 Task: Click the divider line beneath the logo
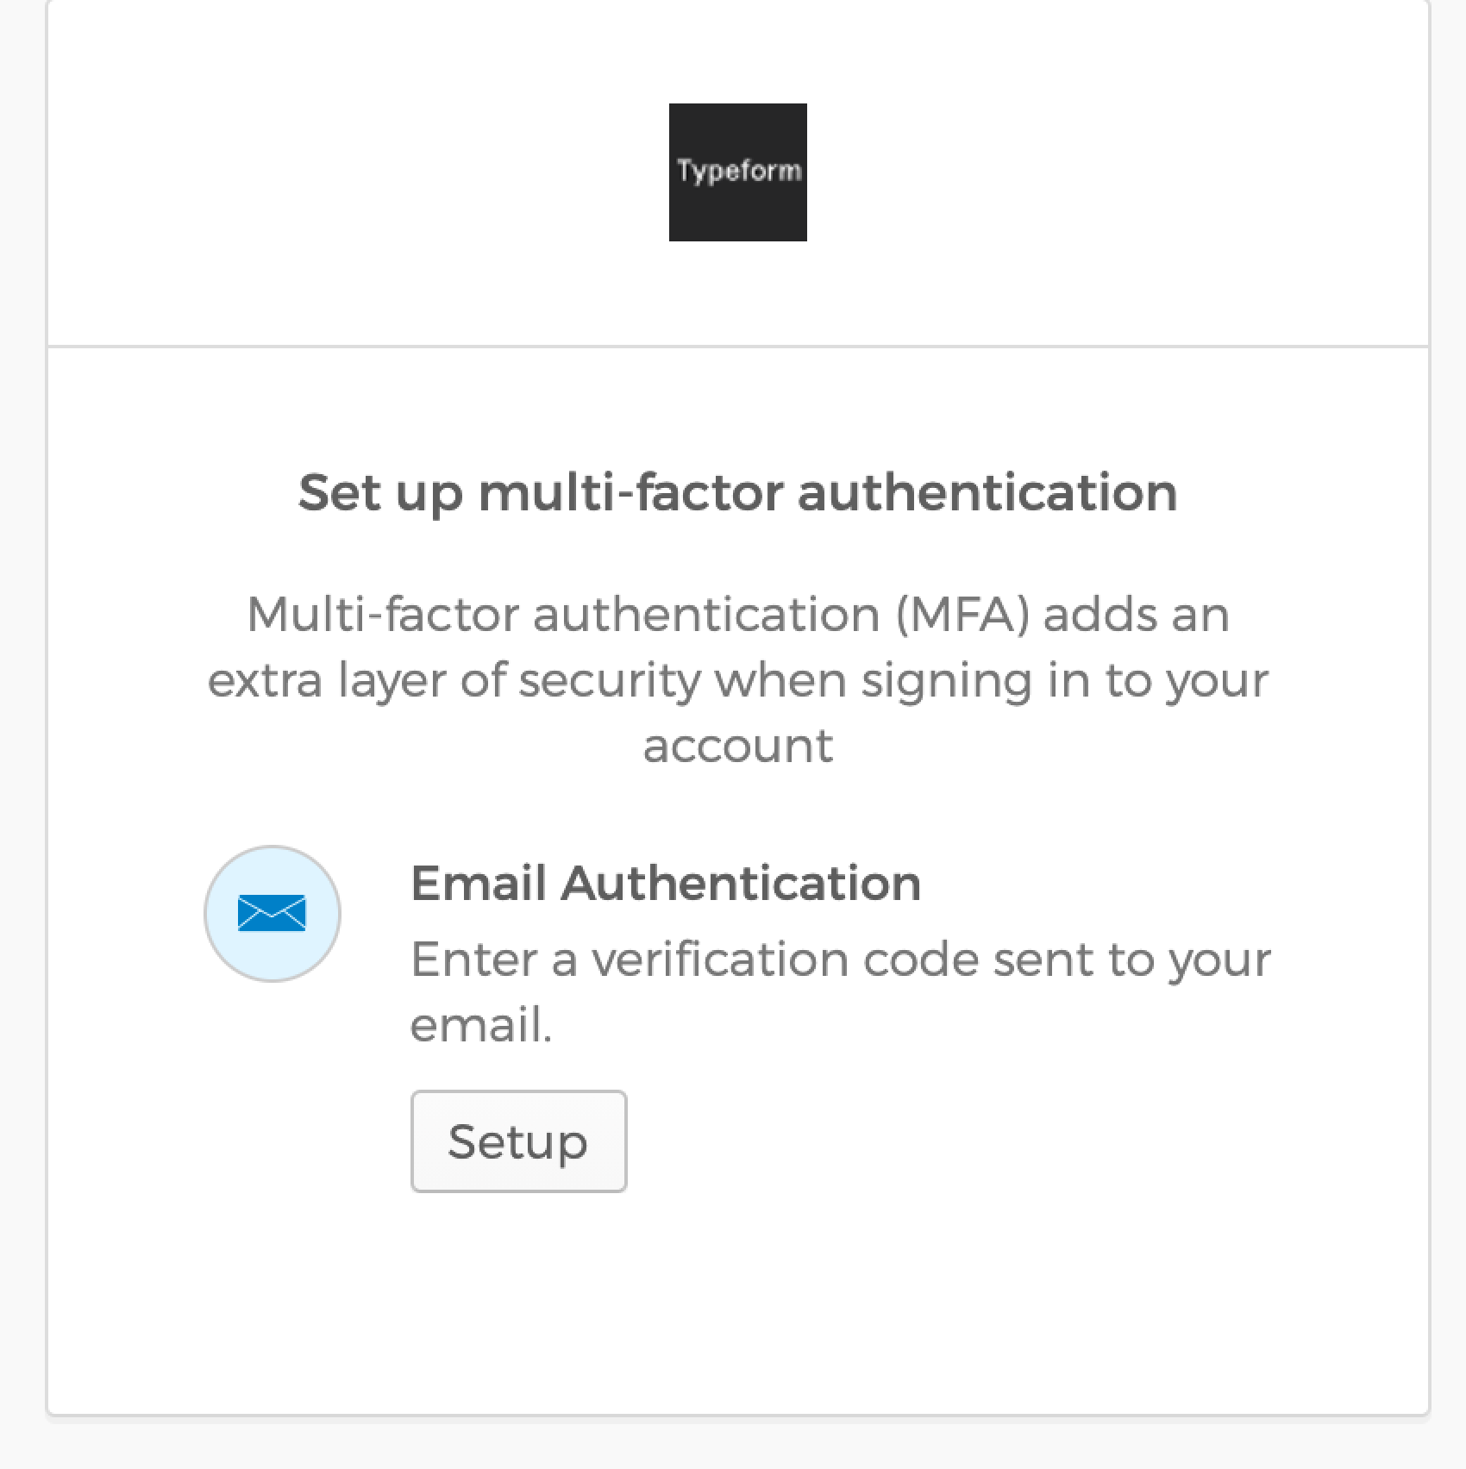tap(738, 347)
